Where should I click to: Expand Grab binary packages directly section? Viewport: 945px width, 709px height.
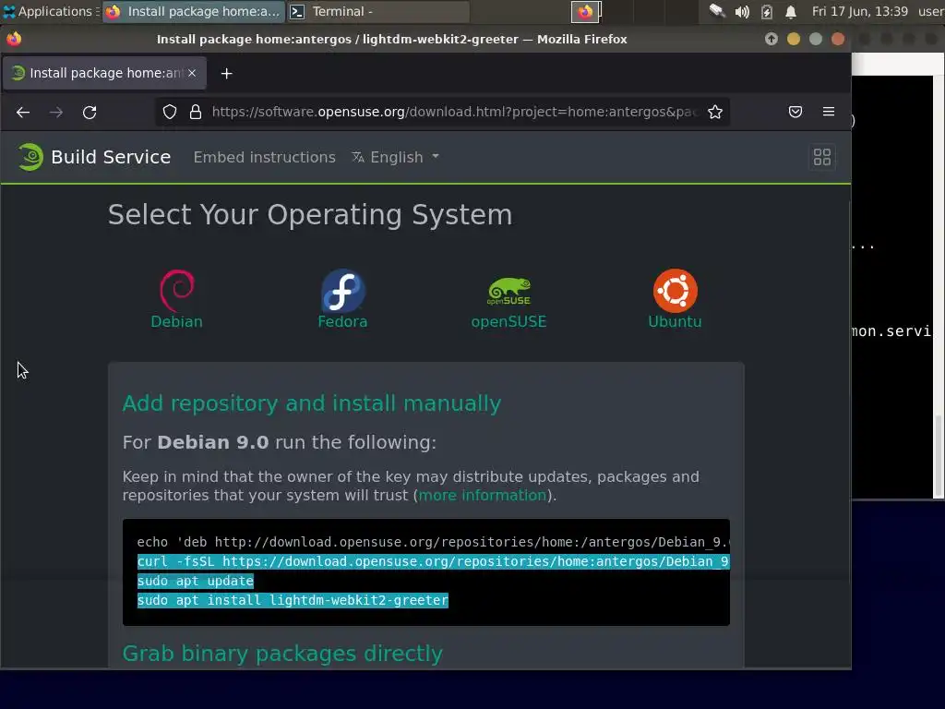pos(282,654)
